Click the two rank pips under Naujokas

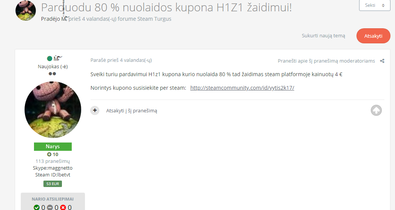click(x=52, y=74)
